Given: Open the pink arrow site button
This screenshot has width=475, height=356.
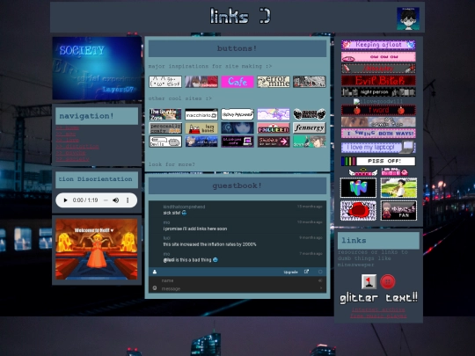Looking at the screenshot, I should click(274, 142).
